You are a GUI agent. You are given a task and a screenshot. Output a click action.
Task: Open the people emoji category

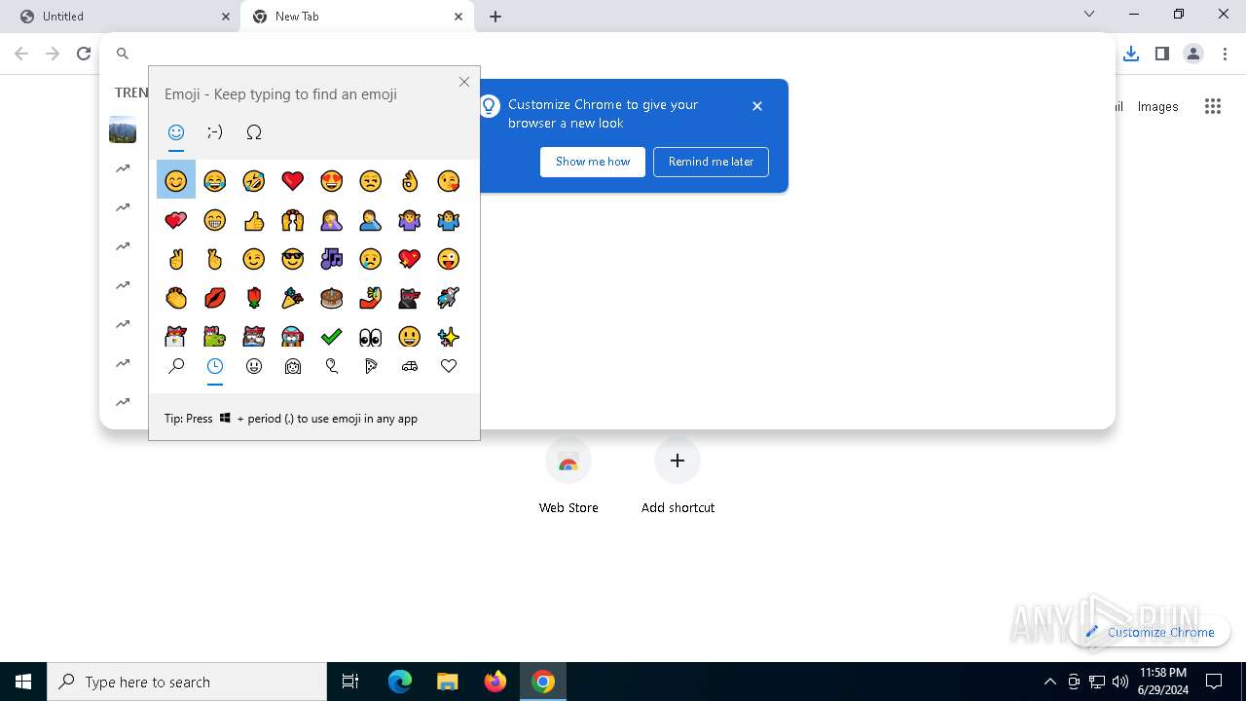(x=293, y=366)
